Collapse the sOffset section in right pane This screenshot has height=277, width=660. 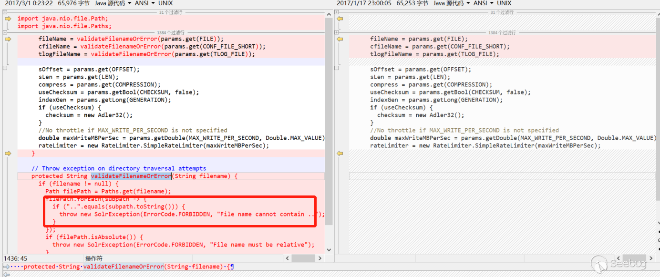click(337, 68)
